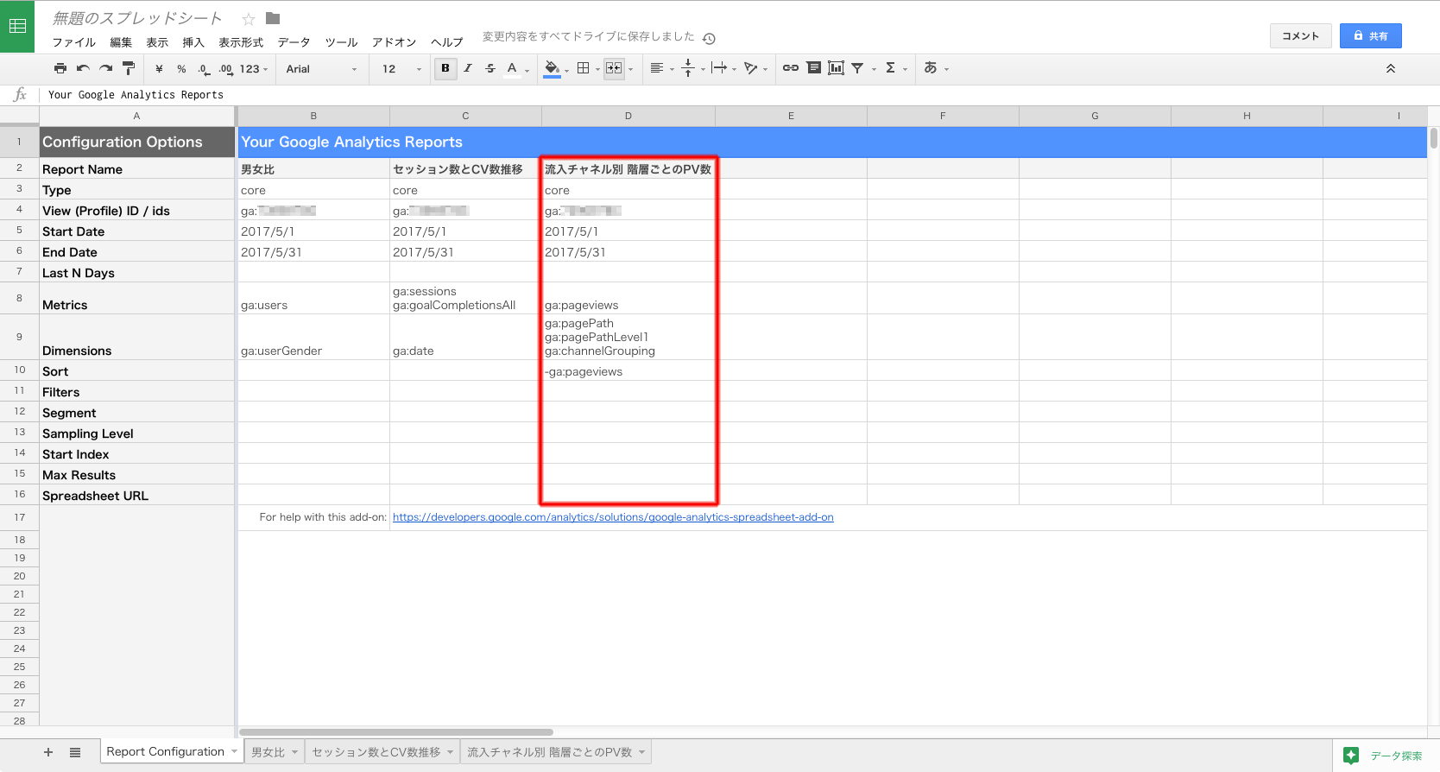Click the print icon
This screenshot has height=772, width=1440.
click(x=60, y=68)
